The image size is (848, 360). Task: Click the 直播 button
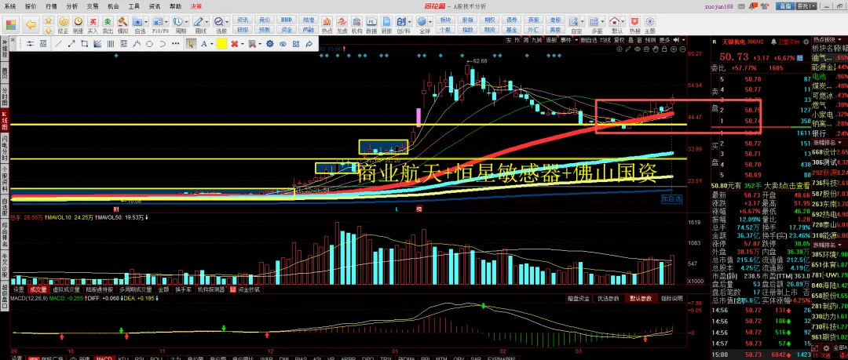click(784, 6)
